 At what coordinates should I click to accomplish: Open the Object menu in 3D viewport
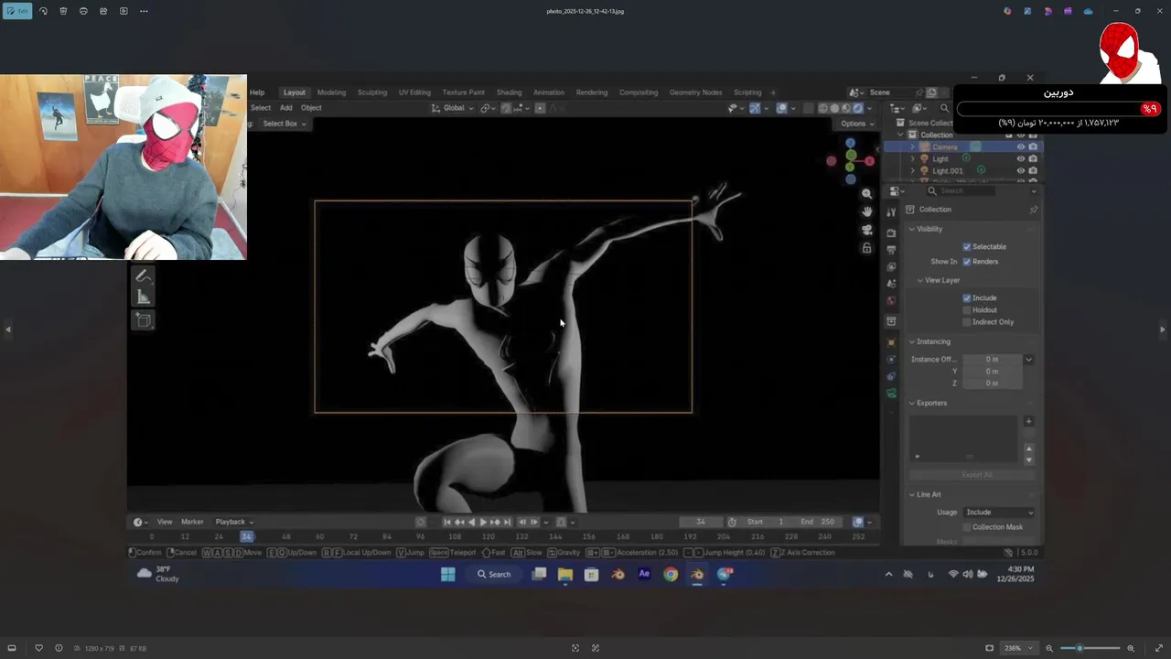pyautogui.click(x=311, y=108)
